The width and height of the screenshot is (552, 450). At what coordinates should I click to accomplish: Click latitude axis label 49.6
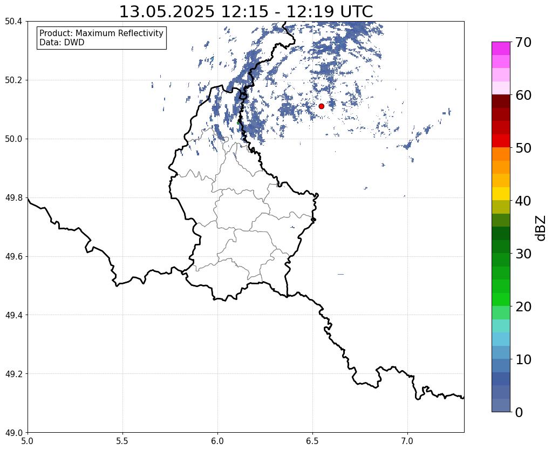[13, 257]
